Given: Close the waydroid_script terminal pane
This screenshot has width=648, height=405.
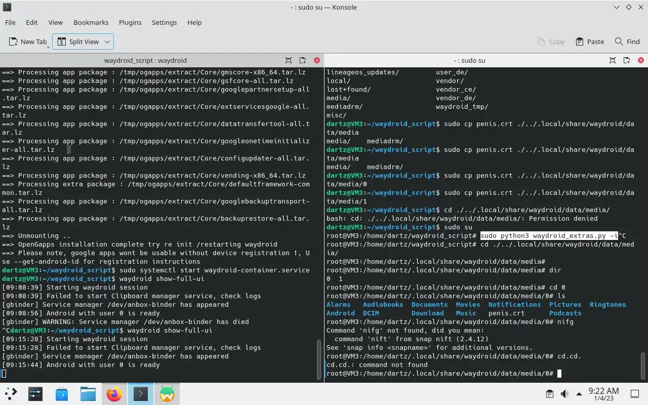Looking at the screenshot, I should [317, 60].
